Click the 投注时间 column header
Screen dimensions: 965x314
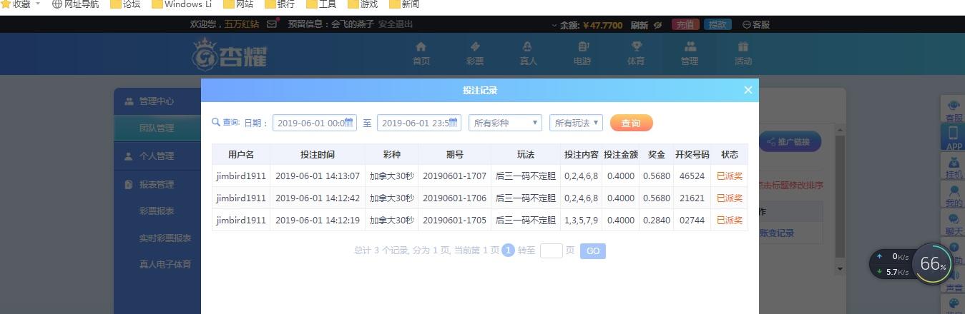click(318, 154)
